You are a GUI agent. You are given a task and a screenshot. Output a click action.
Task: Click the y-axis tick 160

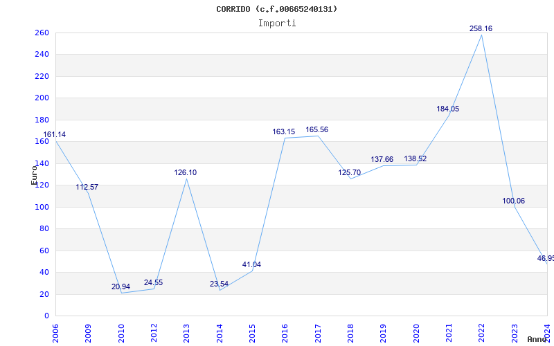[x=42, y=142]
